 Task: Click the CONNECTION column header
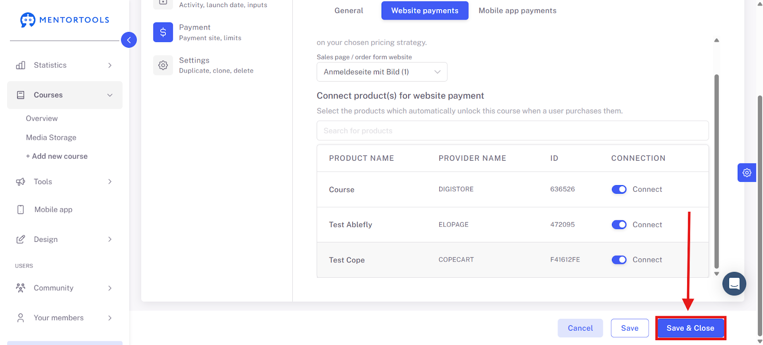[x=638, y=158]
